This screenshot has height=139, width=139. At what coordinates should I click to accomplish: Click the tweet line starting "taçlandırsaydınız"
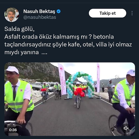(x=68, y=44)
